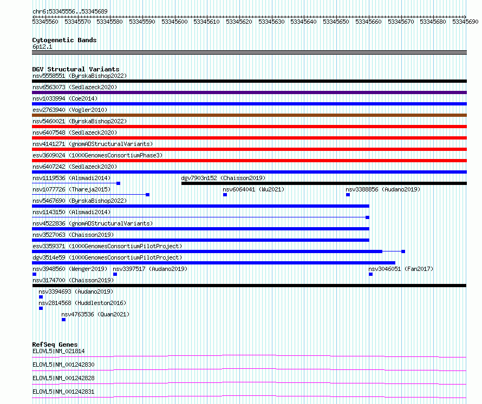The image size is (482, 404).
Task: Open variant dgv7903n152 (Chaisson2019)
Action: [x=223, y=178]
